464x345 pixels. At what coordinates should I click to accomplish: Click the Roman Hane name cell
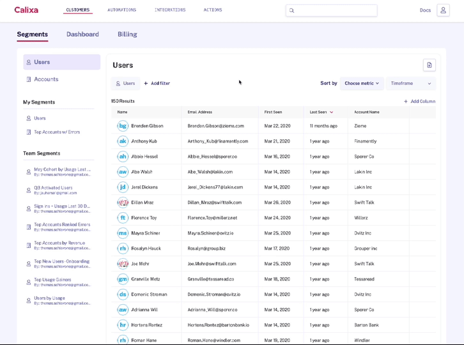144,341
